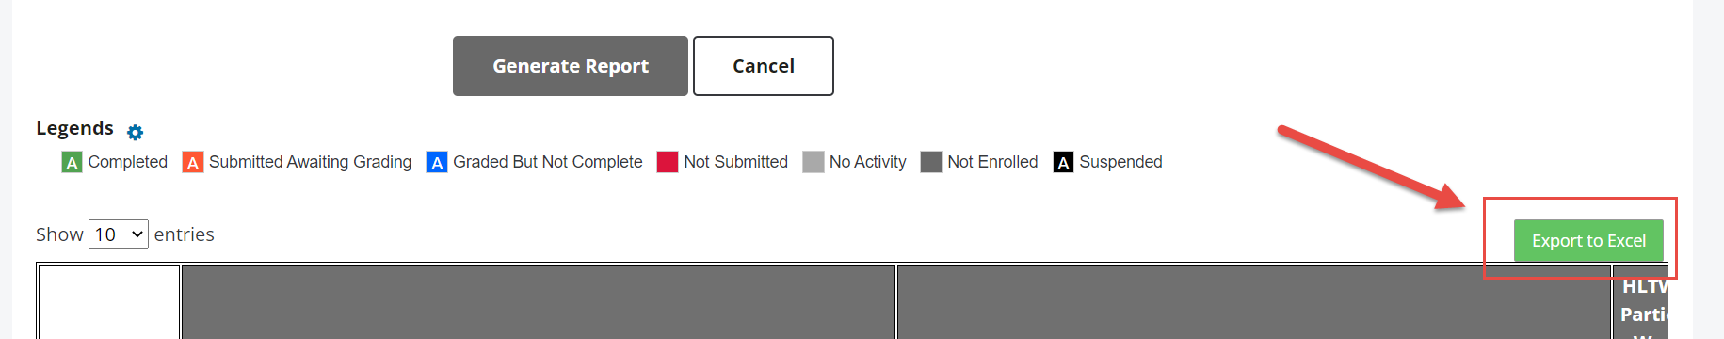Click the red Not Submitted color swatch
The image size is (1724, 339).
668,163
